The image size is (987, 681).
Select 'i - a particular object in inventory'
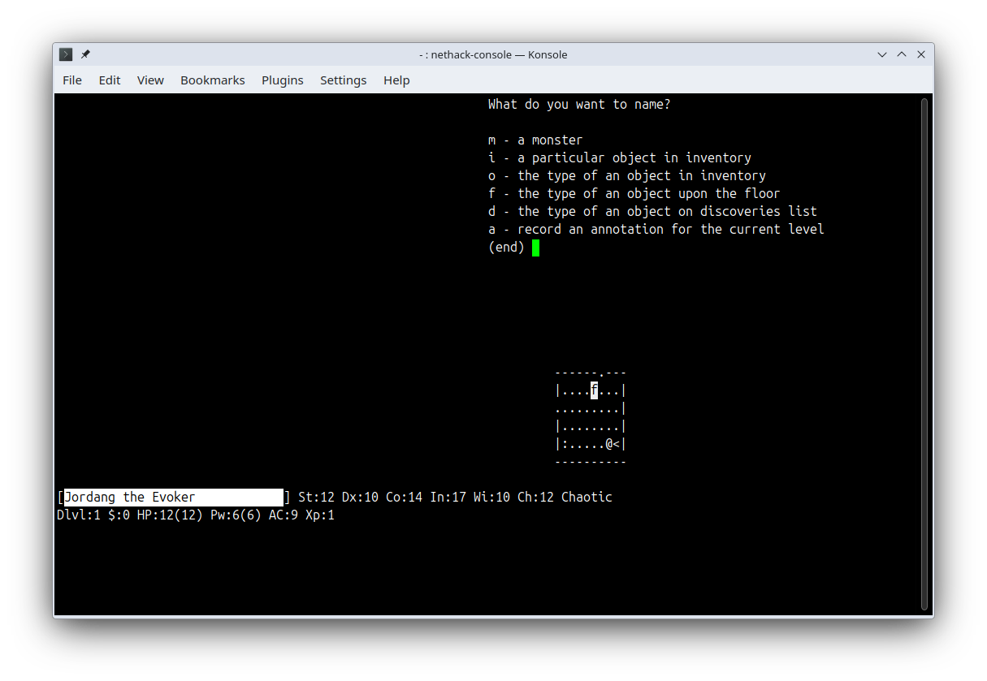(620, 157)
